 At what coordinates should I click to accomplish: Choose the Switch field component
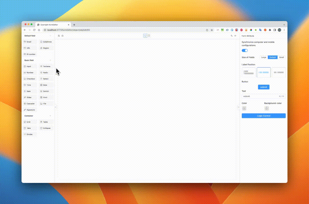click(46, 91)
